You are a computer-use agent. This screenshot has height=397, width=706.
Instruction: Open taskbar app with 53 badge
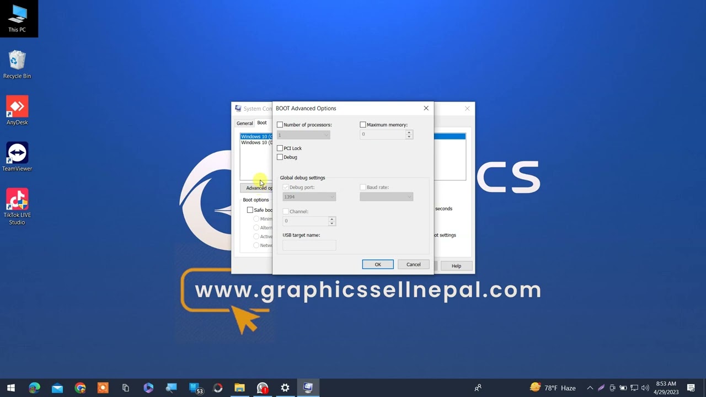195,388
